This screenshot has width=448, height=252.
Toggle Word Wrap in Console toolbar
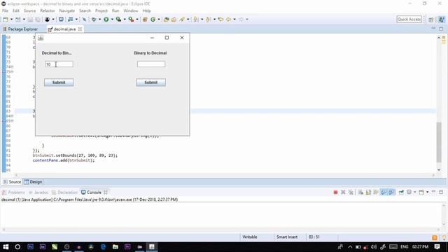pyautogui.click(x=376, y=192)
